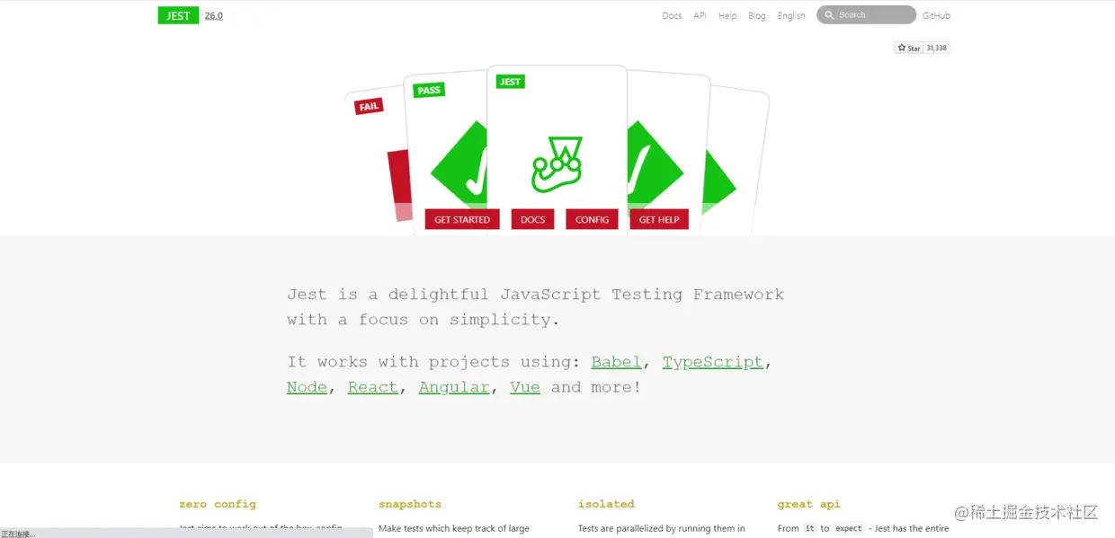Follow the React link

click(x=372, y=387)
